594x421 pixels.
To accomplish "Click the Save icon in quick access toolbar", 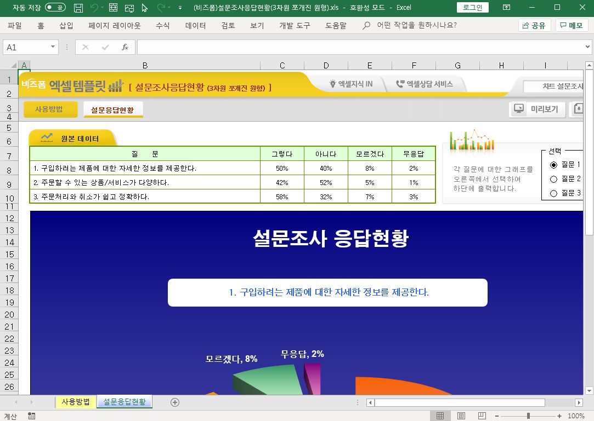I will [x=78, y=8].
